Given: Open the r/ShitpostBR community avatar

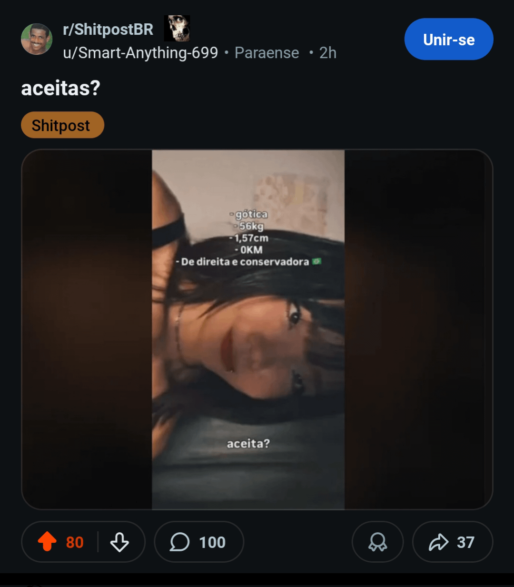Looking at the screenshot, I should (x=37, y=39).
